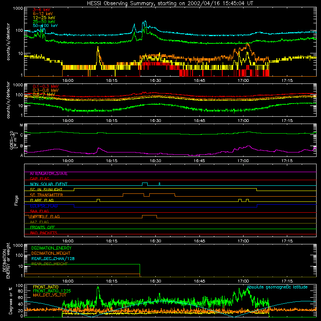The height and width of the screenshot is (321, 321).
Task: Select the PARTICLE_FLAG label
Action: pos(45,217)
